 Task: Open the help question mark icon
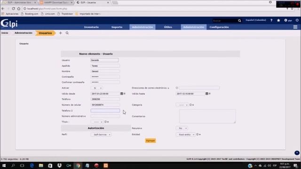point(271,20)
